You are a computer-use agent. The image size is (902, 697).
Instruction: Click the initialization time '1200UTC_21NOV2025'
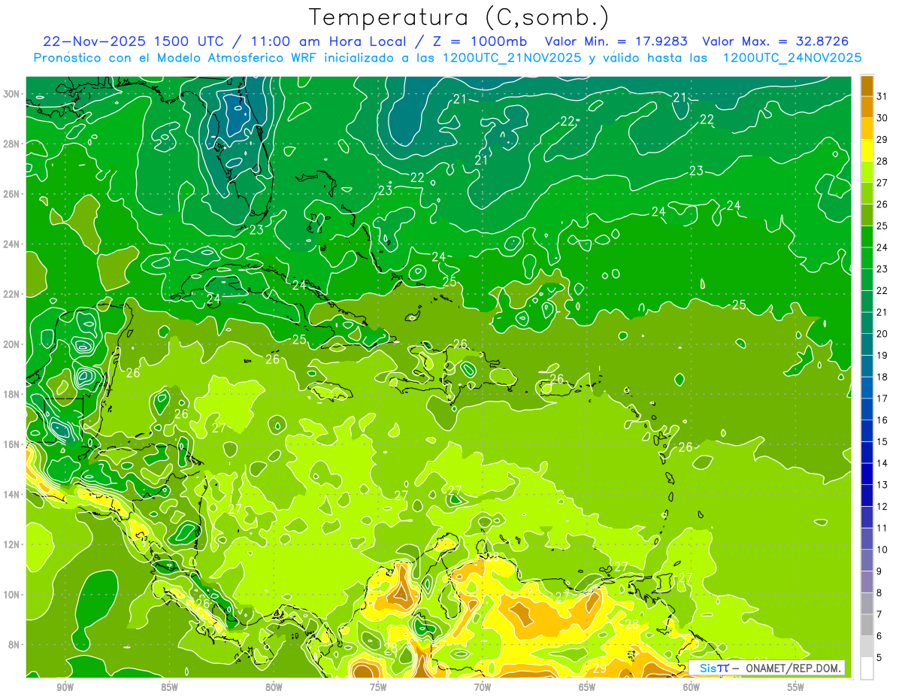tap(512, 58)
